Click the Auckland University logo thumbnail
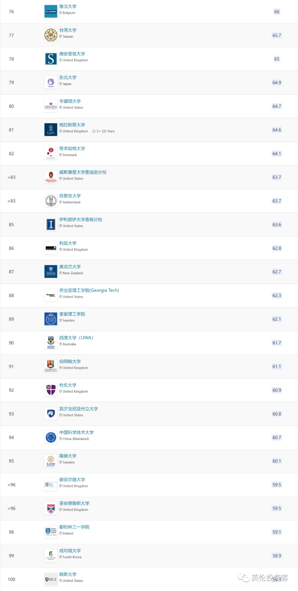Image resolution: width=298 pixels, height=591 pixels. point(51,272)
